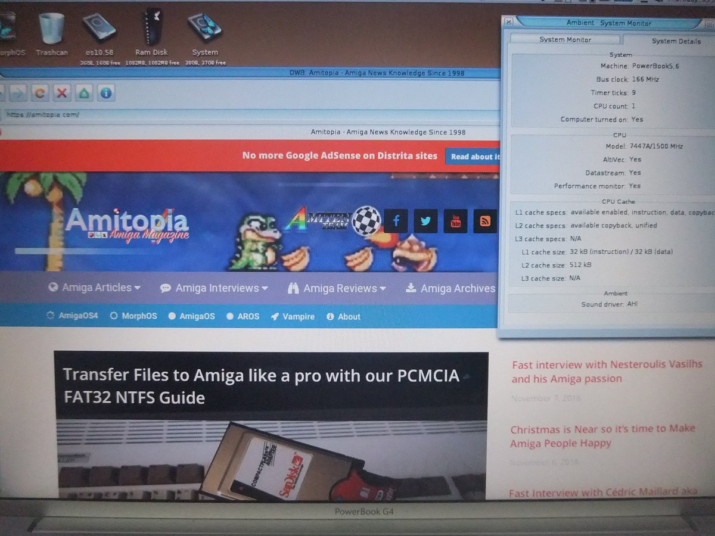Open the Amiga Archives menu
Image resolution: width=715 pixels, height=536 pixels.
click(450, 288)
